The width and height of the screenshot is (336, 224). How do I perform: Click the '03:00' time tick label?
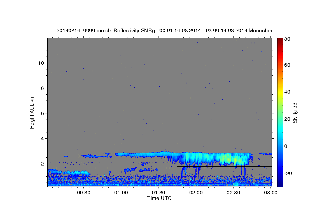pos(271,193)
